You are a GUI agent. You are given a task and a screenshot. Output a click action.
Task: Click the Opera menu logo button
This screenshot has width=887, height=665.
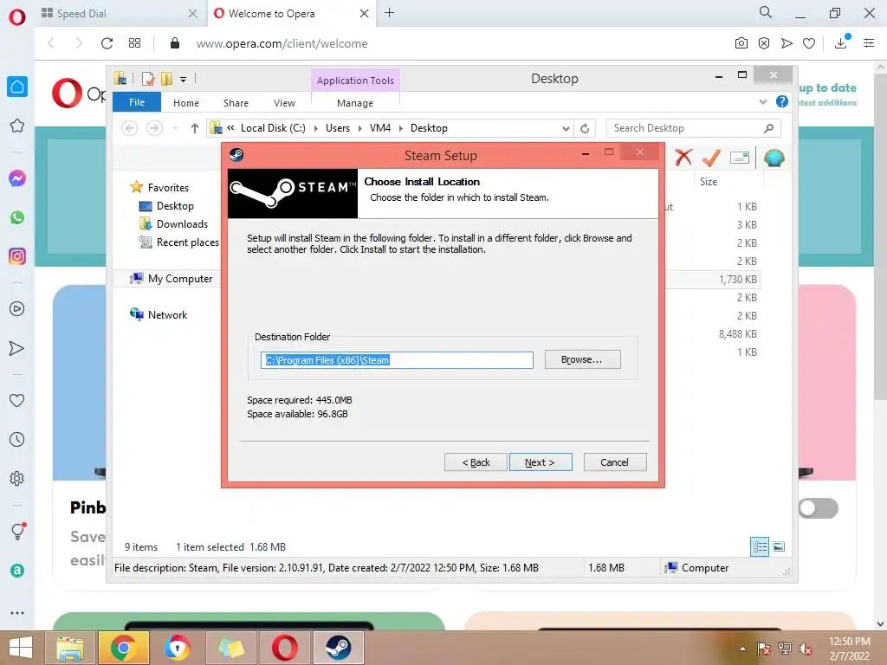[17, 16]
